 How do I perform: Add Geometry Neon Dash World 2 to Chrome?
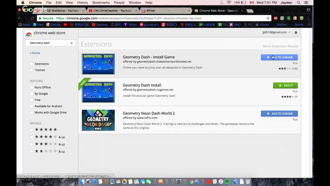[x=279, y=114]
